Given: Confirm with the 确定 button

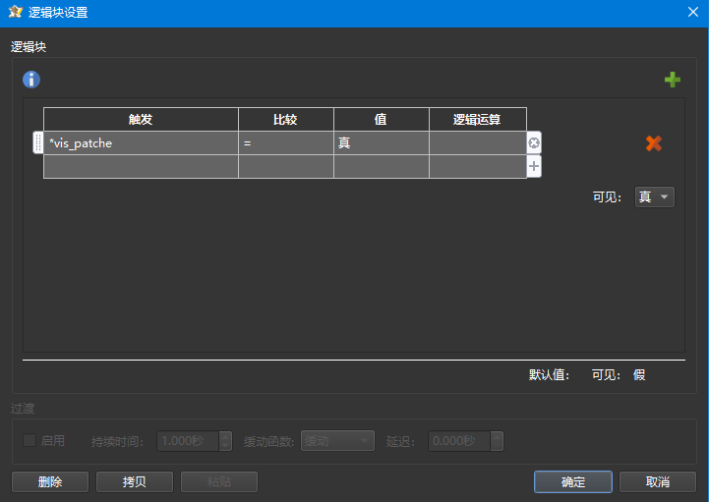Looking at the screenshot, I should tap(573, 481).
